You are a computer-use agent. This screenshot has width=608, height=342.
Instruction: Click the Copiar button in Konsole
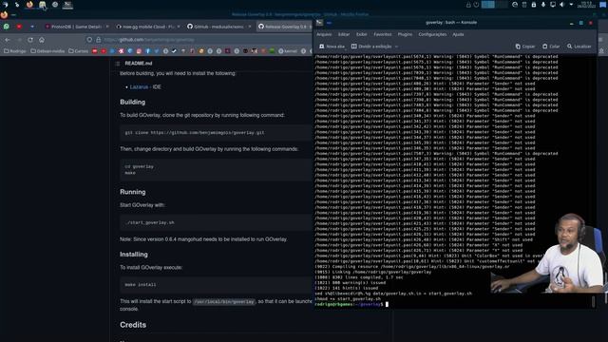pyautogui.click(x=525, y=47)
